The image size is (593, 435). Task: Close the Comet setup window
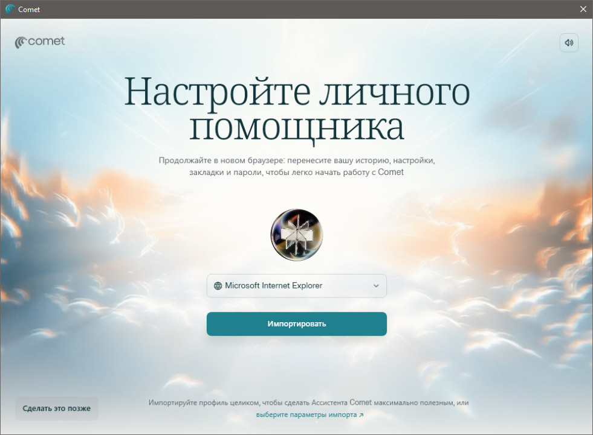583,9
